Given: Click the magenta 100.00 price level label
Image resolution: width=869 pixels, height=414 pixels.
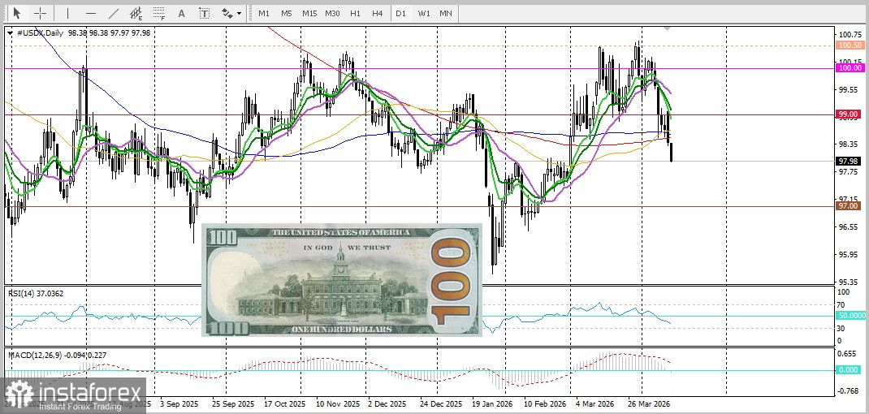Looking at the screenshot, I should (x=849, y=69).
